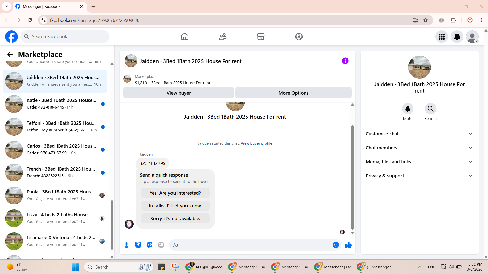This screenshot has width=488, height=274.
Task: Open the Carlos conversation in the list
Action: click(55, 150)
